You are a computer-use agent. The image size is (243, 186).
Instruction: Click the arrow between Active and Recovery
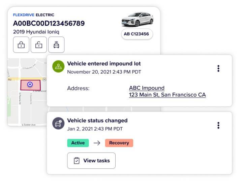pyautogui.click(x=97, y=143)
